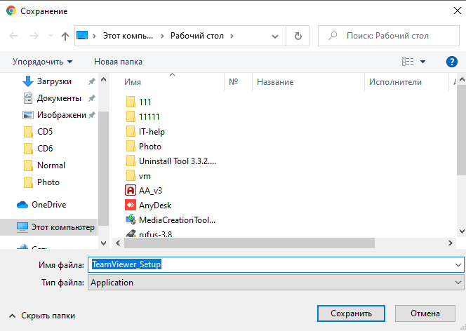Image resolution: width=466 pixels, height=331 pixels.
Task: Select the AnyDesk application icon
Action: (x=131, y=205)
